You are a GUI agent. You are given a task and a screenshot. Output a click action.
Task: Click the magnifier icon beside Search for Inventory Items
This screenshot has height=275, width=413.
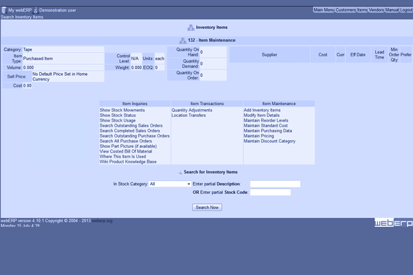click(179, 172)
